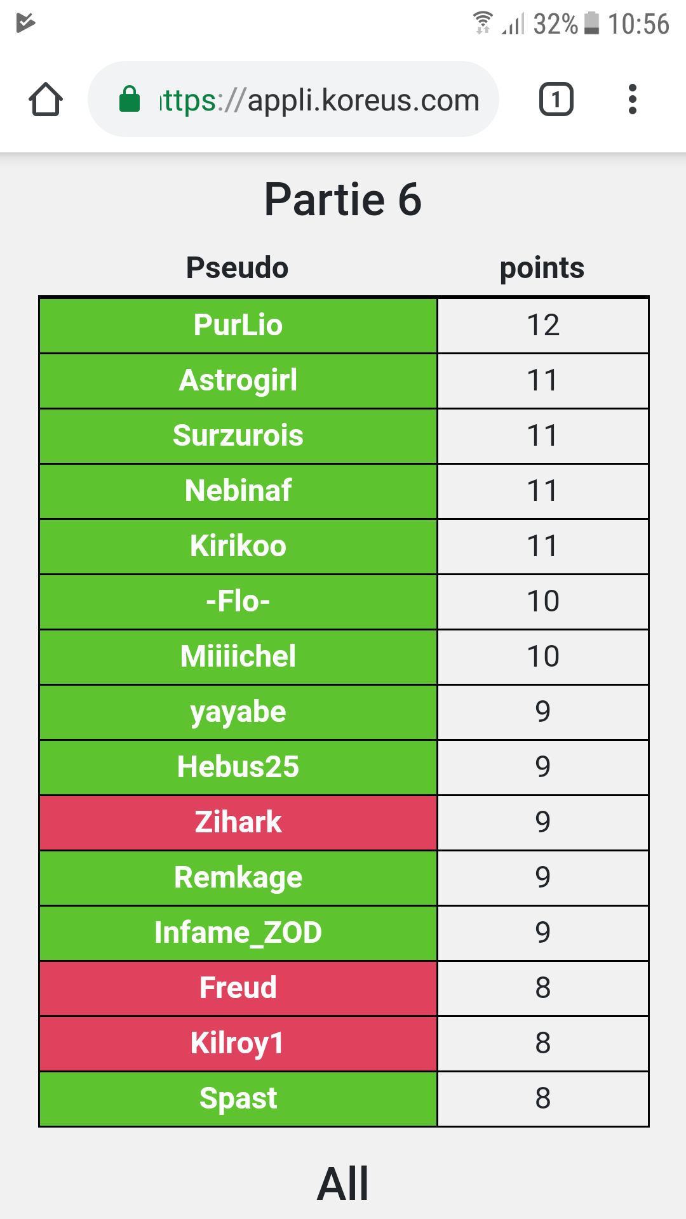Open the browser three-dot menu

click(x=632, y=100)
